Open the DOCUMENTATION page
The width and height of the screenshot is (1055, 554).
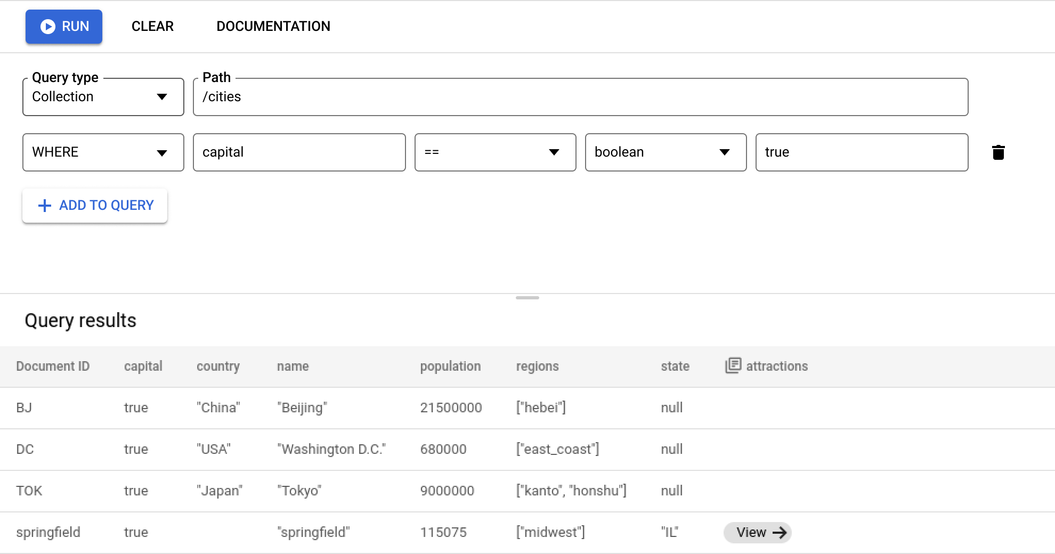coord(273,26)
